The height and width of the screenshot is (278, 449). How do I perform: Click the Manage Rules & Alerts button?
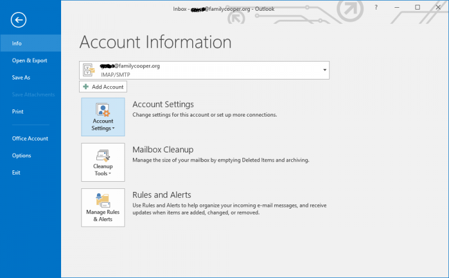103,207
